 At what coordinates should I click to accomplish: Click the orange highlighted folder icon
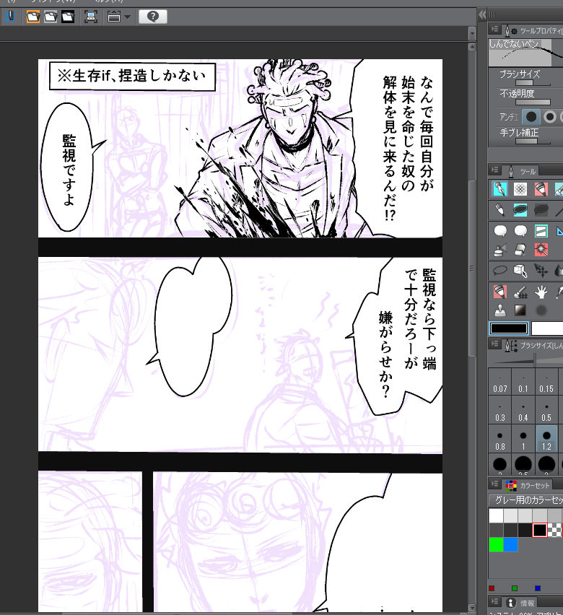click(33, 17)
